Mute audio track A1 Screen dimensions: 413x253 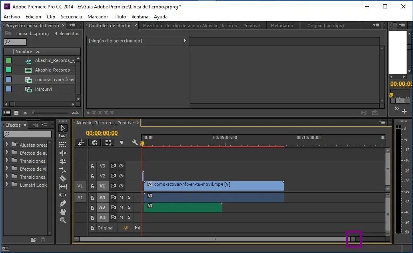pos(122,197)
